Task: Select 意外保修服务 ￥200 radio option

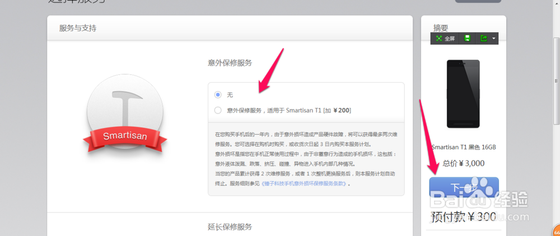Action: pyautogui.click(x=217, y=111)
